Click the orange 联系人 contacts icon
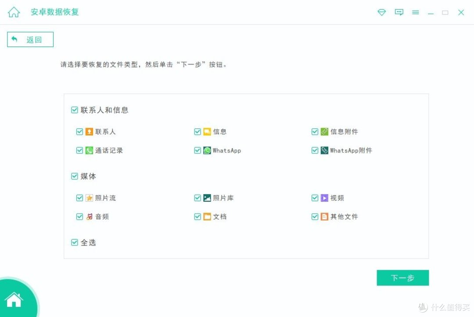The width and height of the screenshot is (474, 317). 89,132
